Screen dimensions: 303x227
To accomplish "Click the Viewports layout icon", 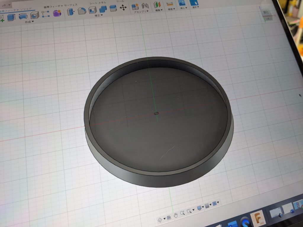I will (x=214, y=204).
